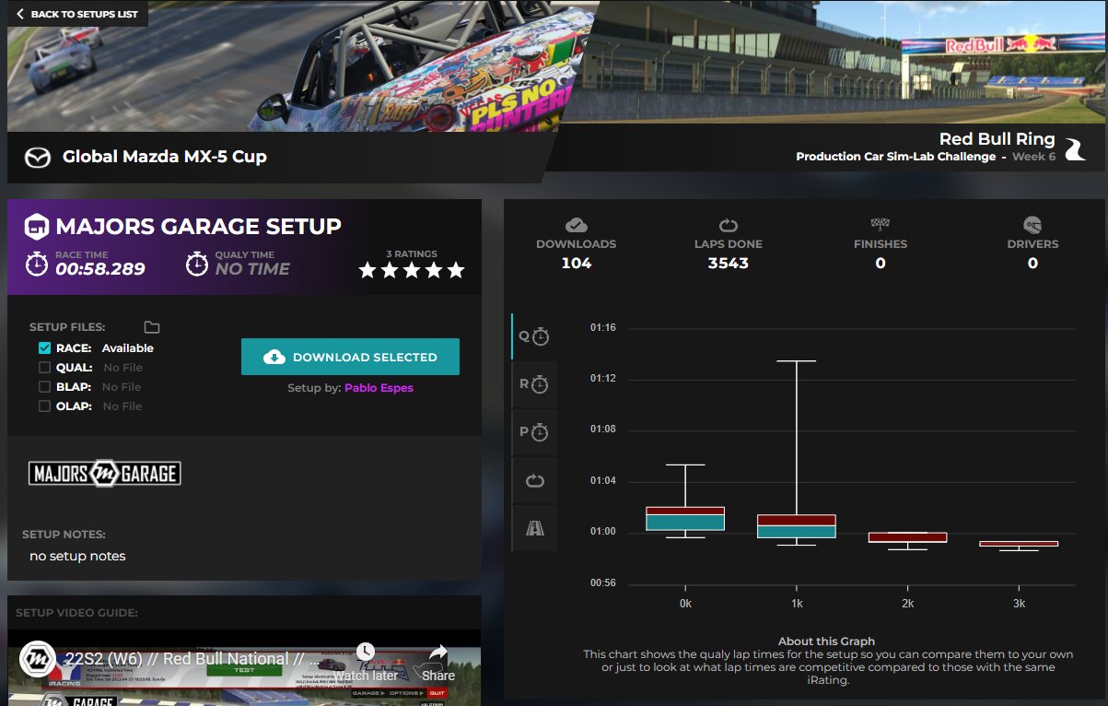Image resolution: width=1108 pixels, height=706 pixels.
Task: Click the '3 RATINGS' label
Action: 412,253
